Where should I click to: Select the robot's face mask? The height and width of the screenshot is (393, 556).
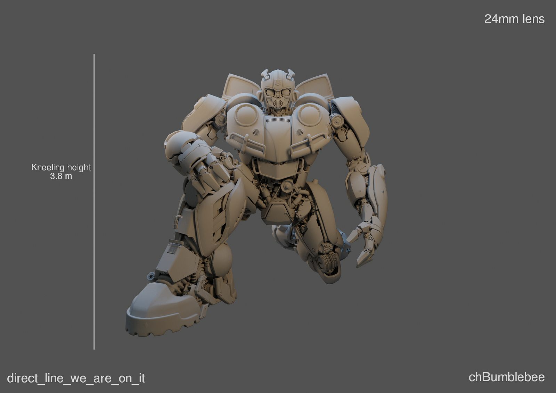[278, 99]
